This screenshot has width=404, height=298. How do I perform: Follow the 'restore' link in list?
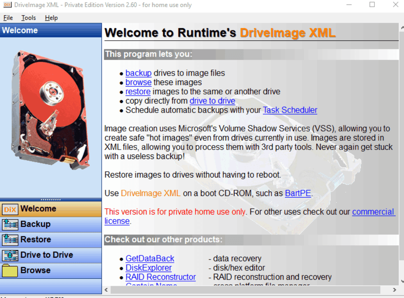138,92
